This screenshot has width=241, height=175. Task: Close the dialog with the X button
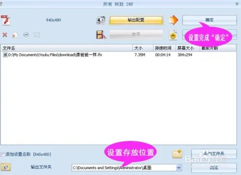pos(237,4)
